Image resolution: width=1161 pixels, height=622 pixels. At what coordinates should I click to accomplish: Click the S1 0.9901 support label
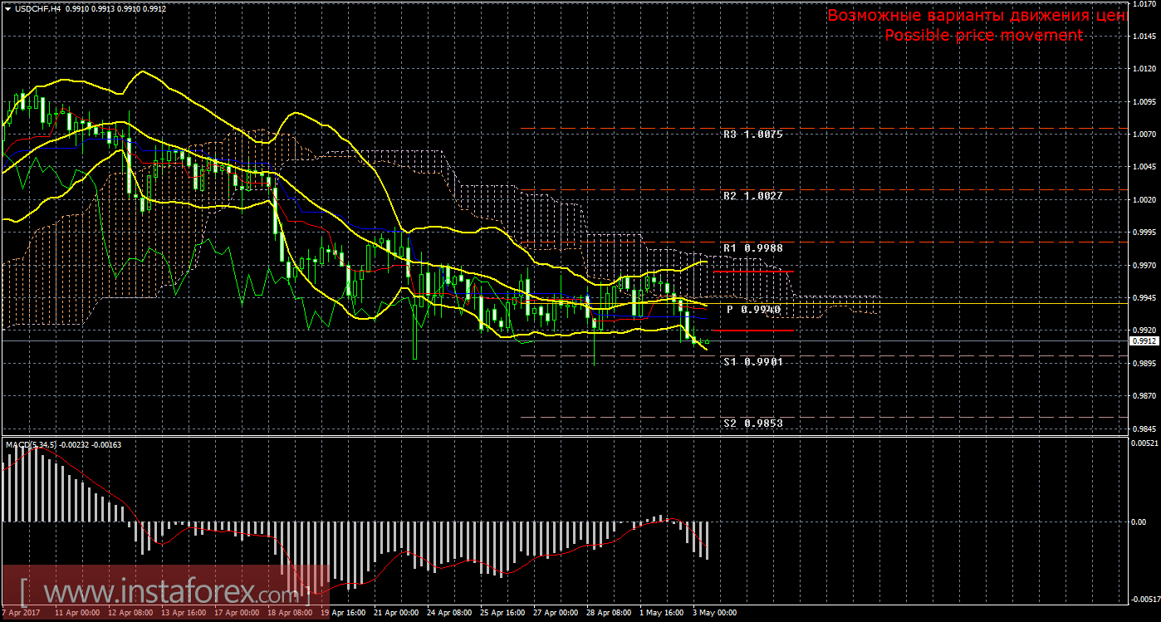pyautogui.click(x=752, y=362)
